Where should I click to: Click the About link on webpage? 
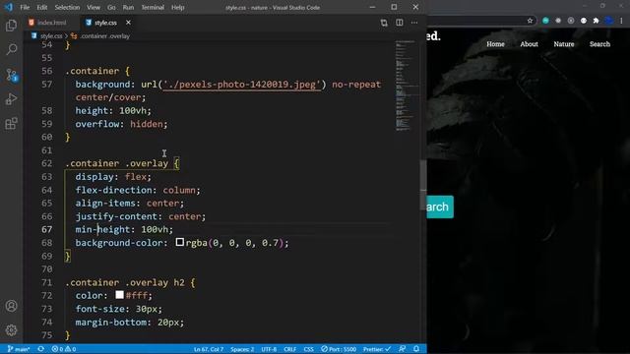pos(530,44)
